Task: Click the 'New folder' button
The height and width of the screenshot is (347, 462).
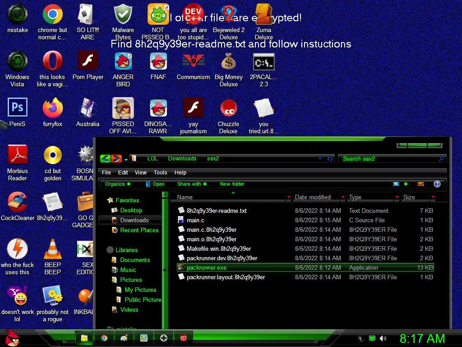Action: coord(232,184)
